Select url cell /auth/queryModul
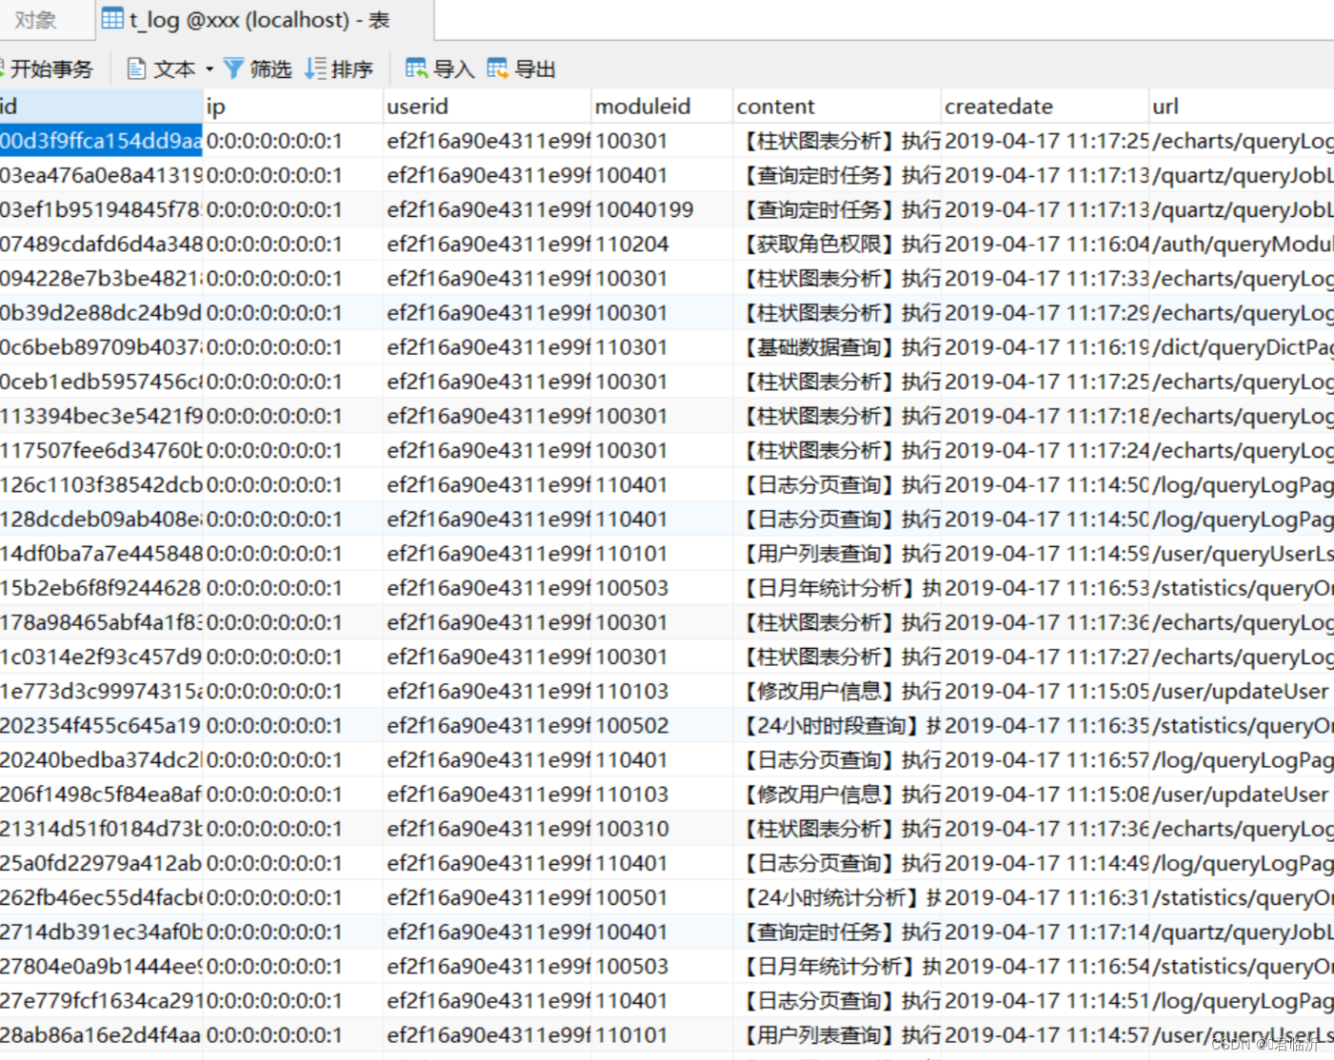 [1242, 245]
